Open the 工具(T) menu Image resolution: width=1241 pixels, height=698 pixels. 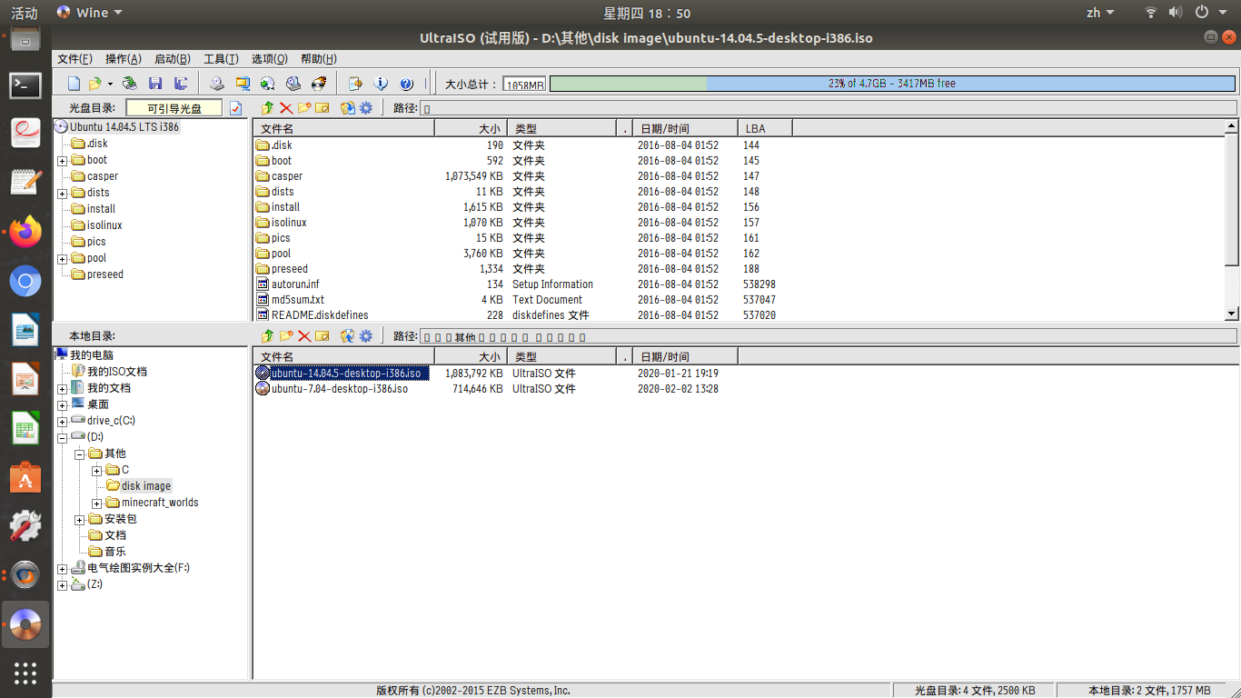[221, 59]
